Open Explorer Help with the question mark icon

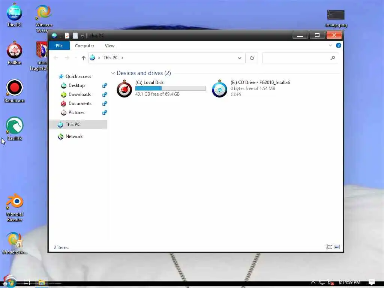tap(339, 45)
